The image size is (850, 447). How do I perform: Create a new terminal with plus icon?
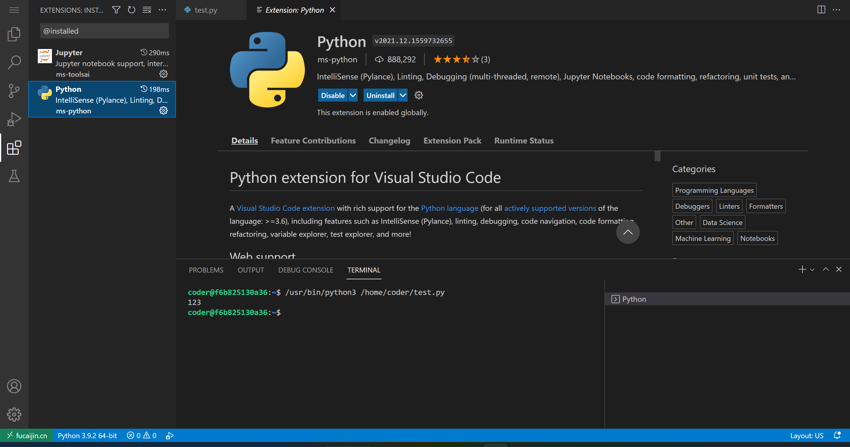coord(802,269)
